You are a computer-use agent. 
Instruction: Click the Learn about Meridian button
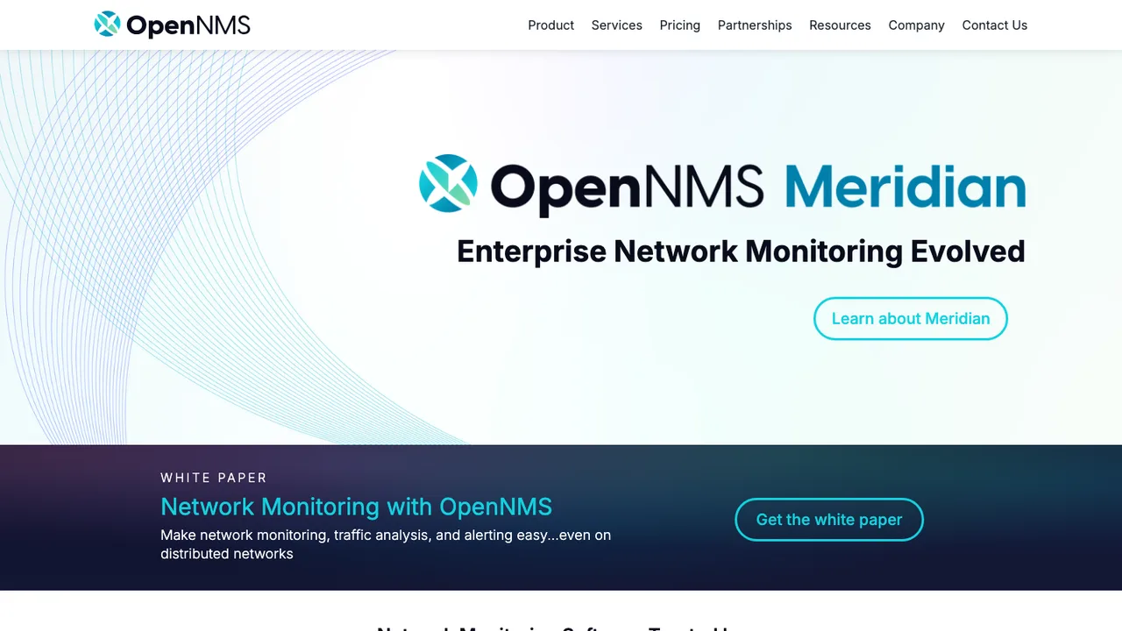pyautogui.click(x=911, y=318)
